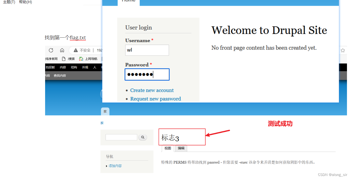Click the Username input field
Screen dimensions: 351x179
coord(147,50)
